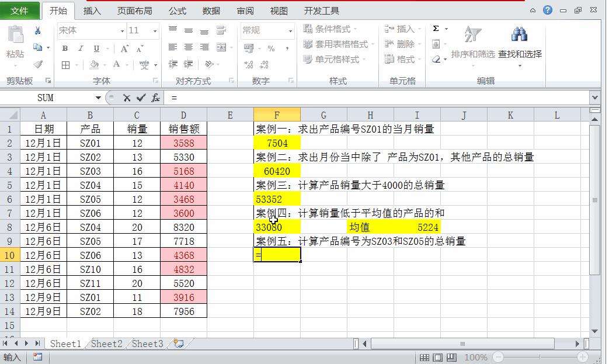This screenshot has width=609, height=364.
Task: Open the number format 常规 dropdown
Action: 290,31
